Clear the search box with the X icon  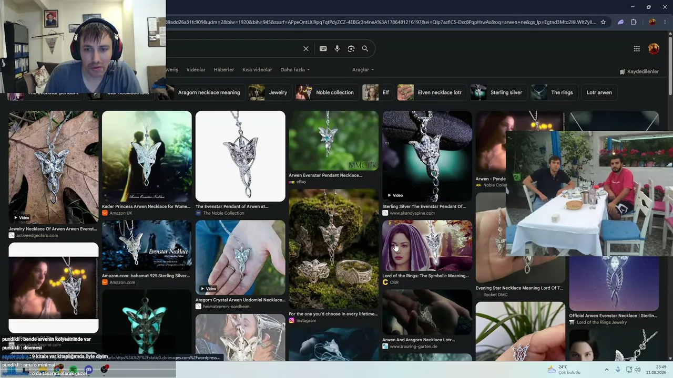(x=306, y=49)
